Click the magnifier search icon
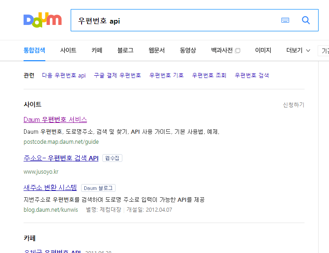This screenshot has width=329, height=253. [x=306, y=20]
